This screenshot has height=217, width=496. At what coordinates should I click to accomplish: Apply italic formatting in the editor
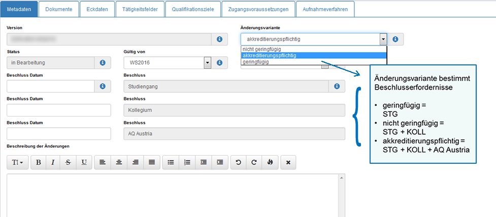53,162
